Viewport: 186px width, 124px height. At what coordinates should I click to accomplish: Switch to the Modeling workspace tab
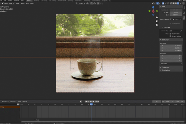tap(36, 1)
